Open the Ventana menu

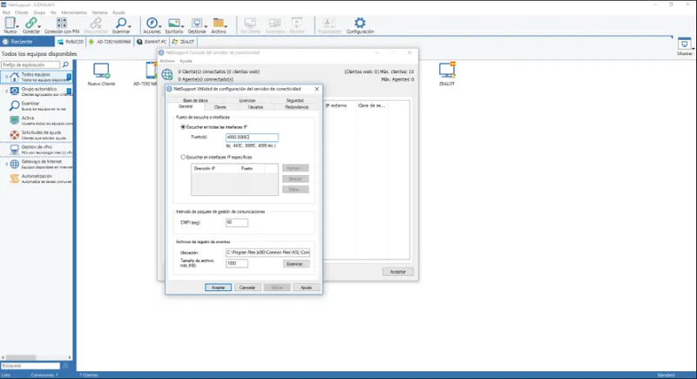click(x=99, y=12)
